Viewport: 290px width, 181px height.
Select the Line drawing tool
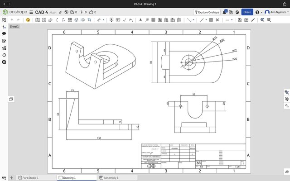coord(202,20)
